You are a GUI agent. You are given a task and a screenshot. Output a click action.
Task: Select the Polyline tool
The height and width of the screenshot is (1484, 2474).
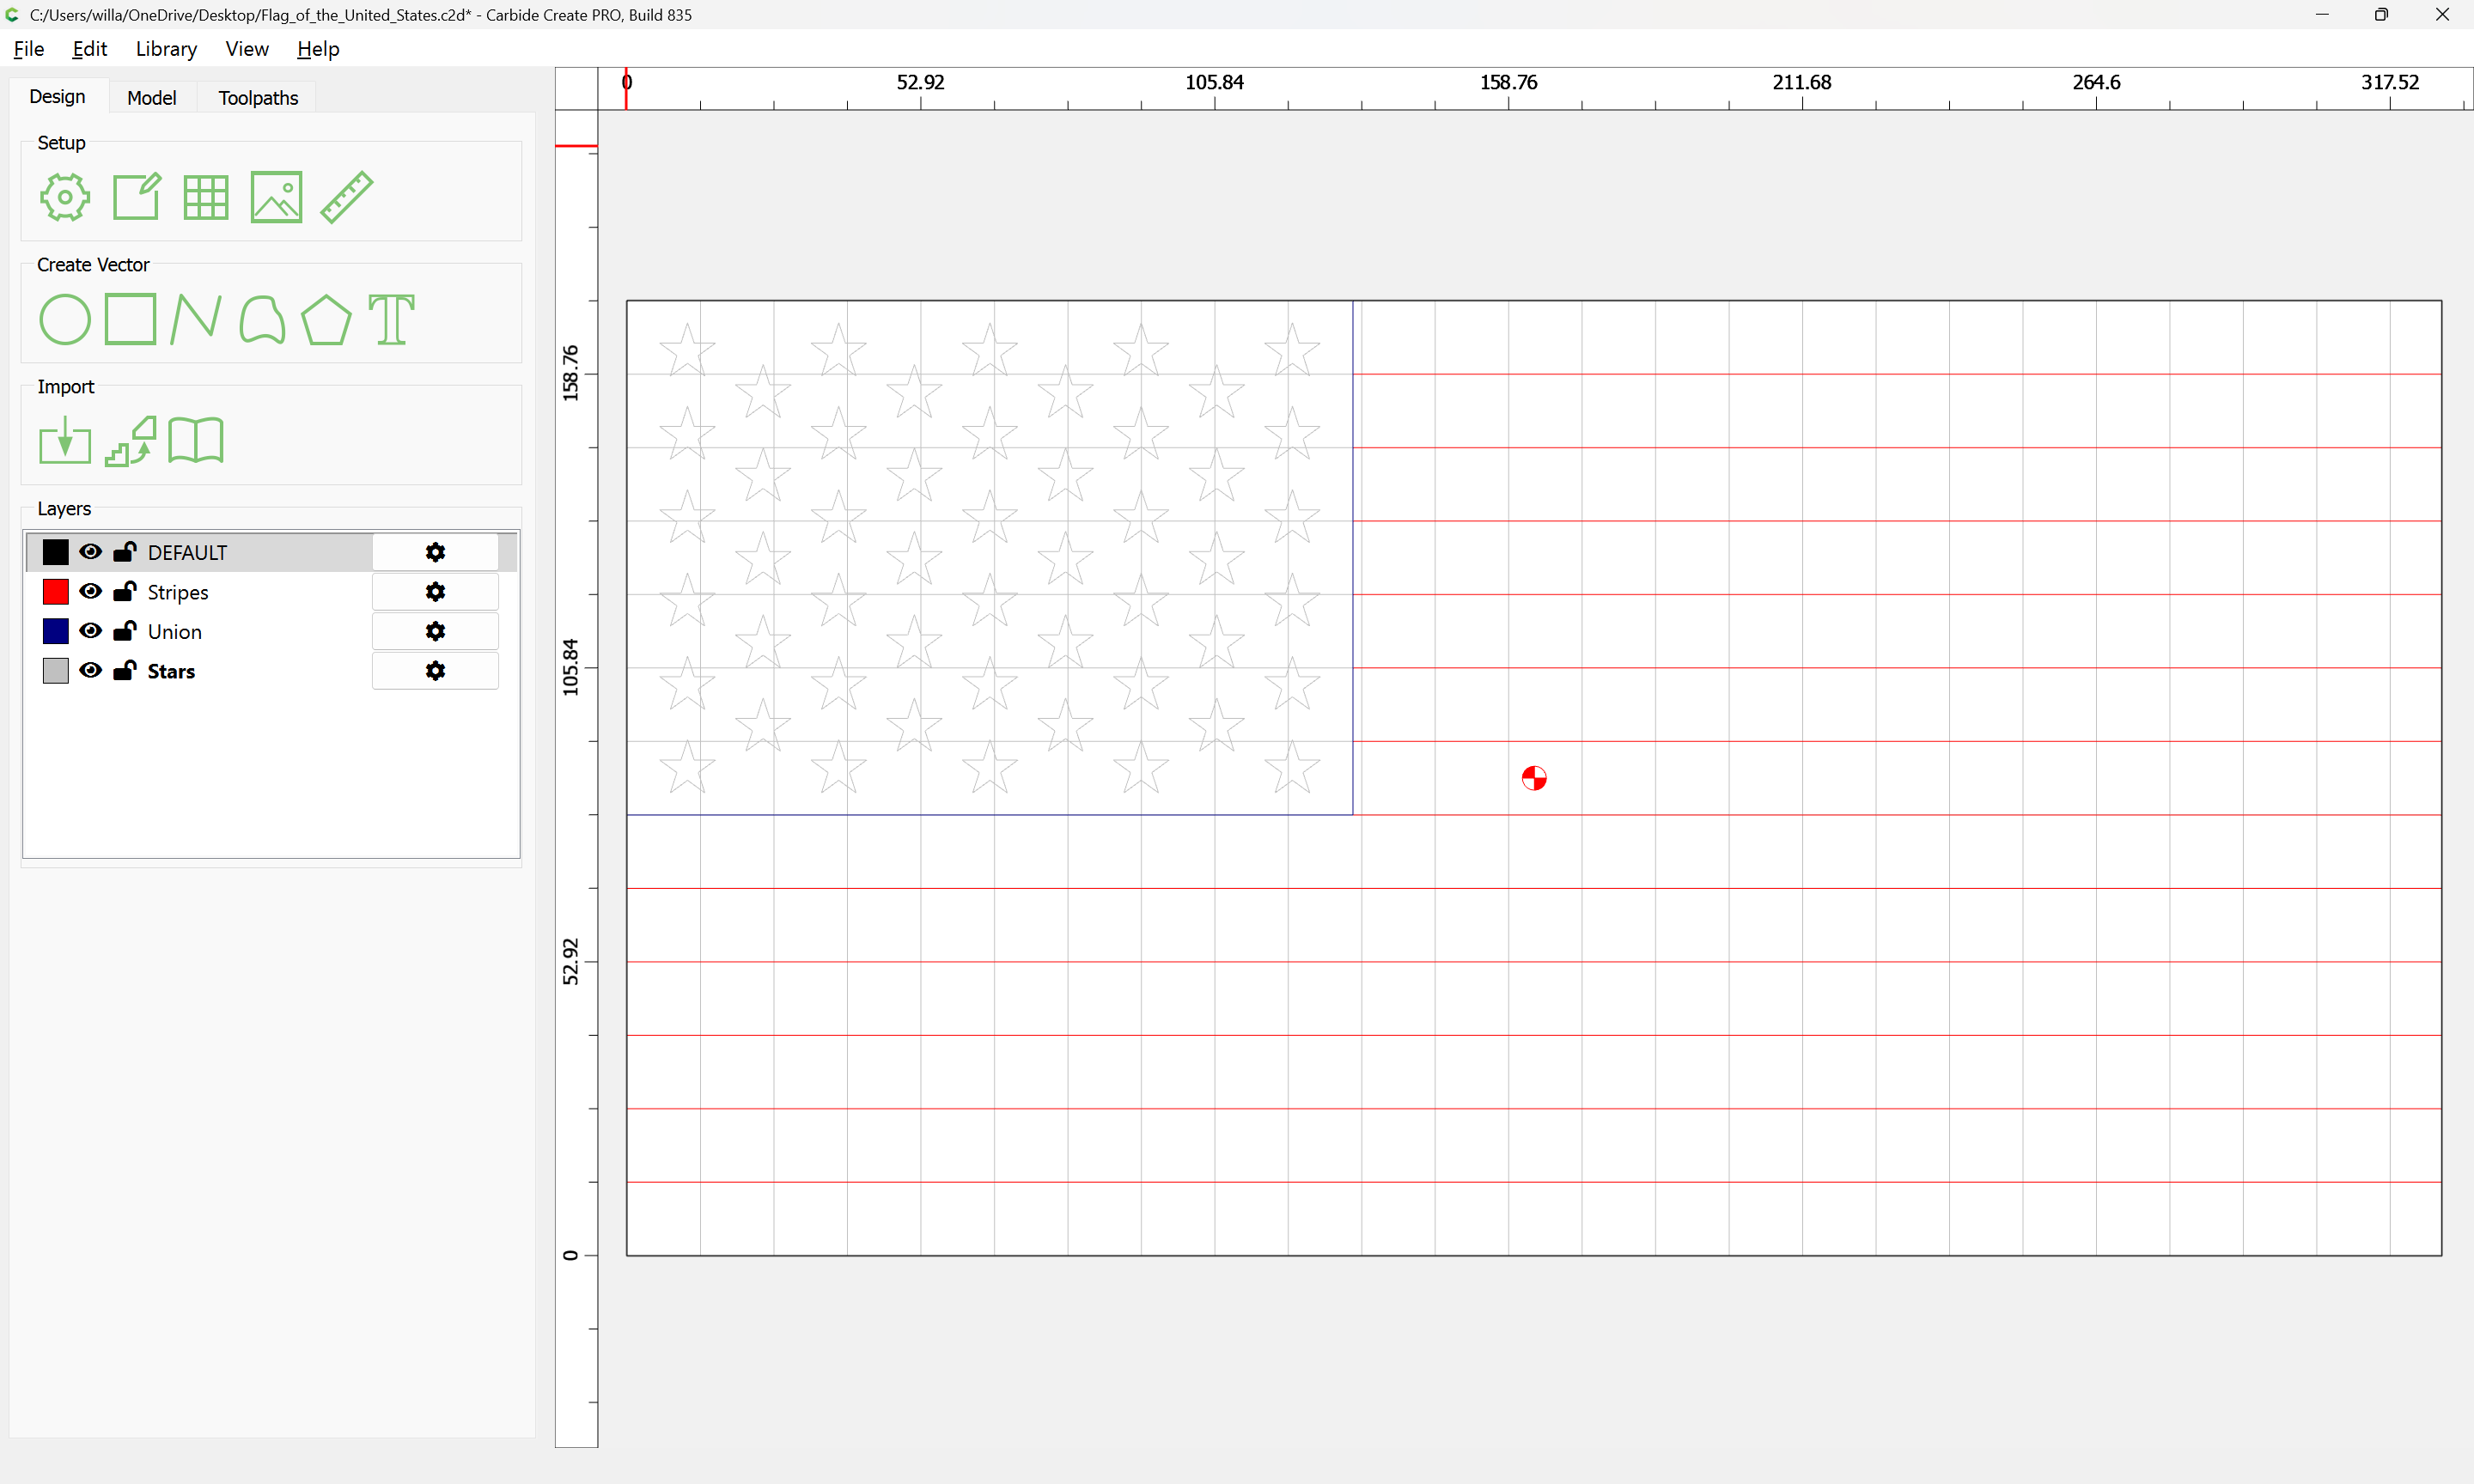coord(196,320)
